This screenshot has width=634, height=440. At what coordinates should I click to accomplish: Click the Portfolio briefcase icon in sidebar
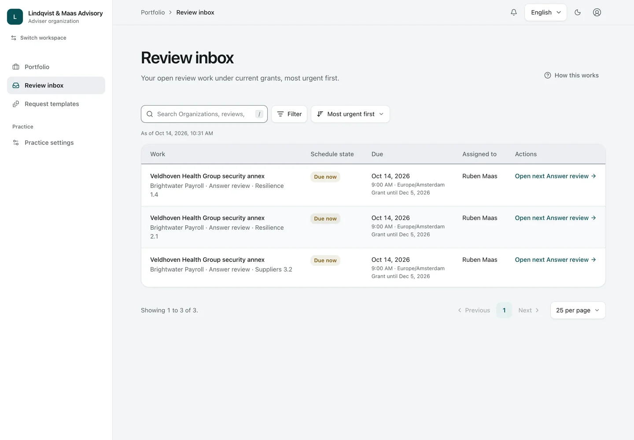click(16, 67)
